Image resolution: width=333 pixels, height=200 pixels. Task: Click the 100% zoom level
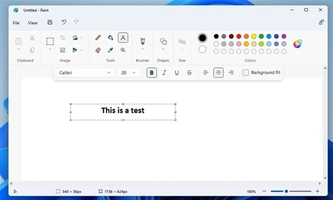(251, 192)
